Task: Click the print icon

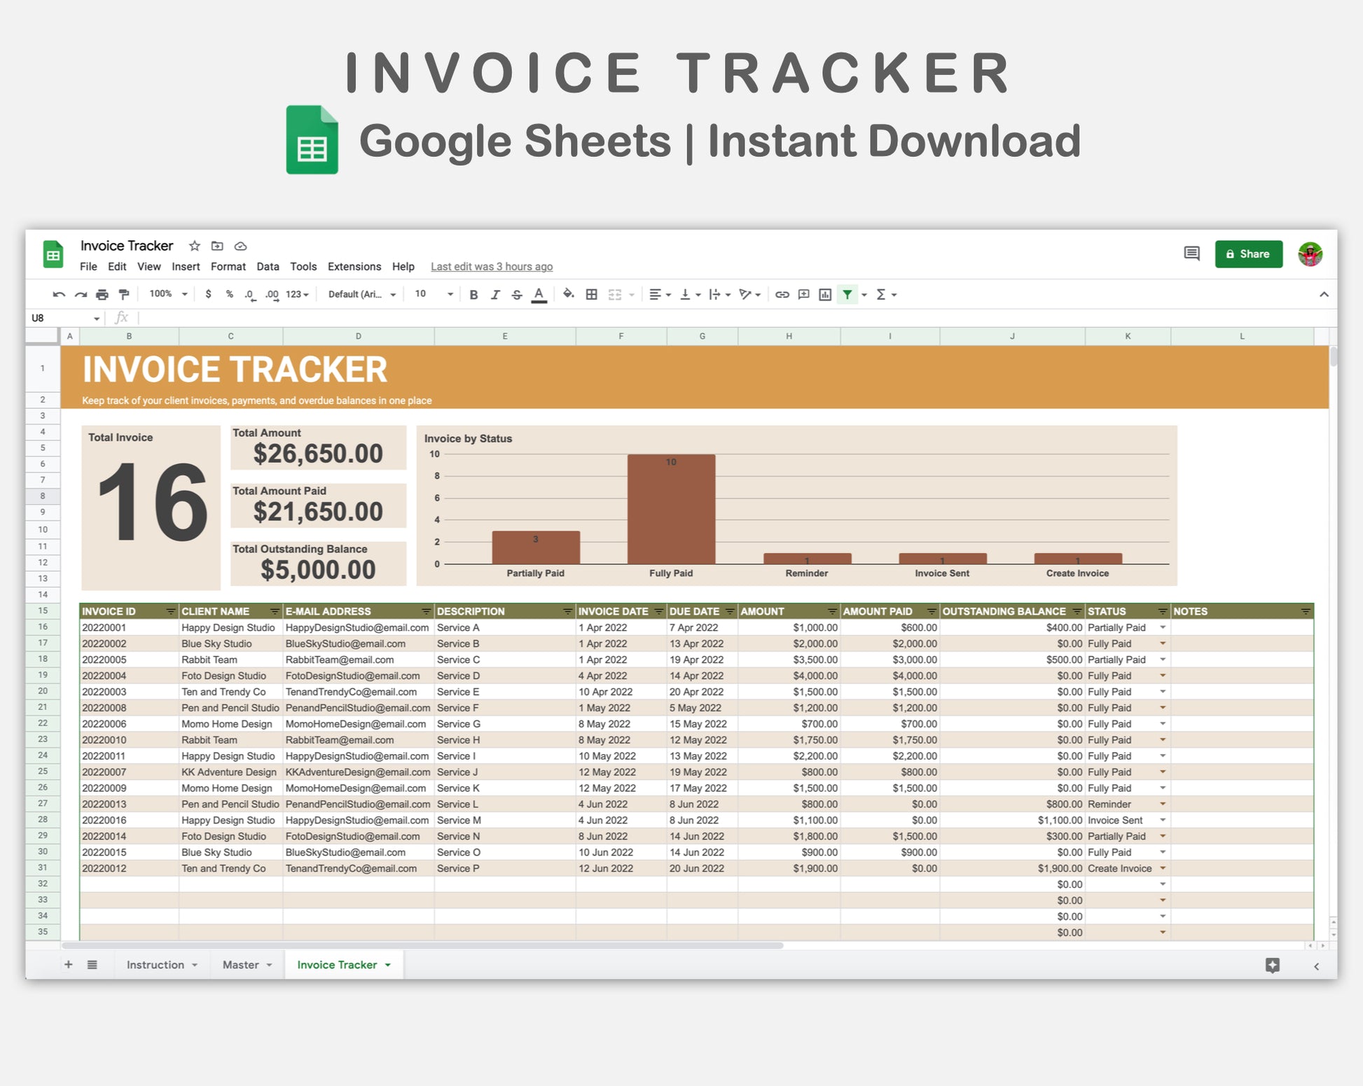Action: pyautogui.click(x=102, y=295)
